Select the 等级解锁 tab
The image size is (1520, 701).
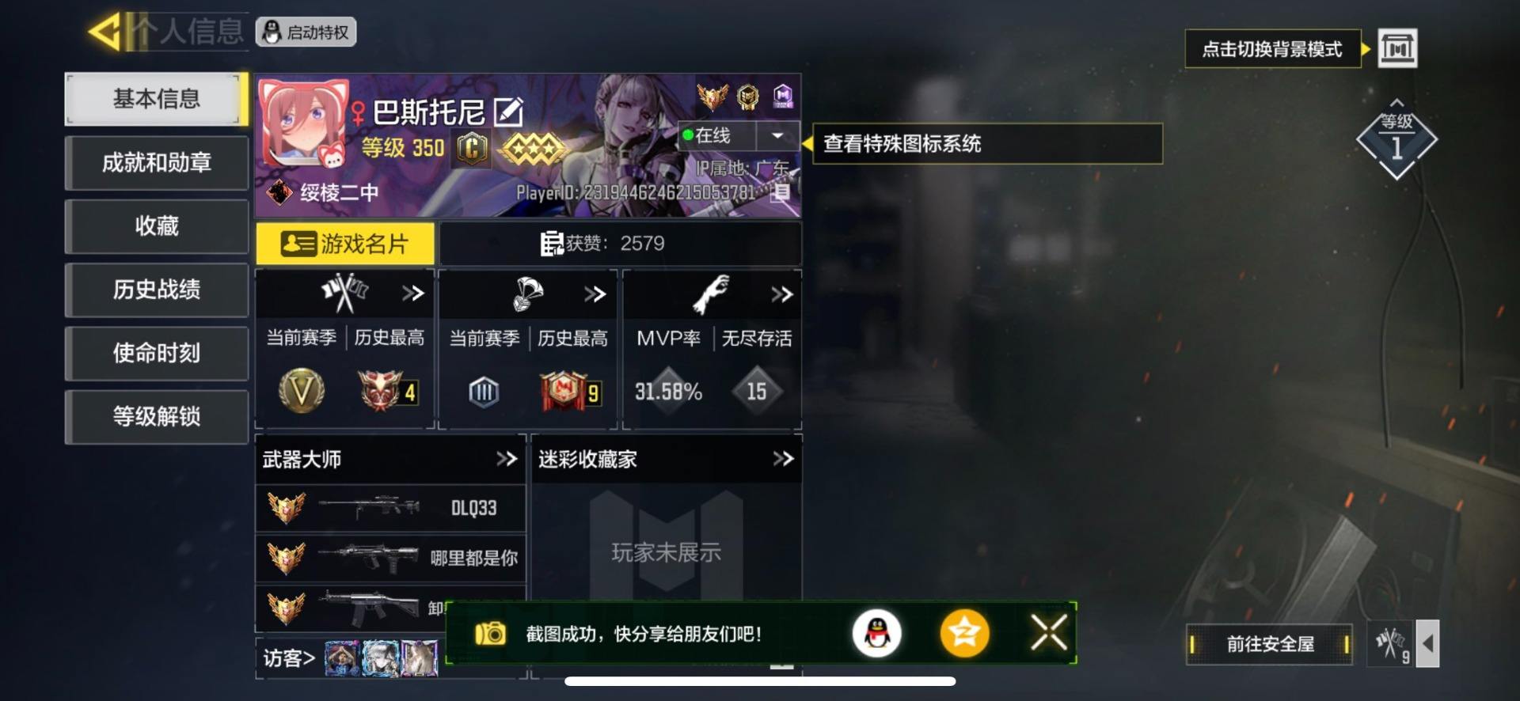tap(157, 416)
